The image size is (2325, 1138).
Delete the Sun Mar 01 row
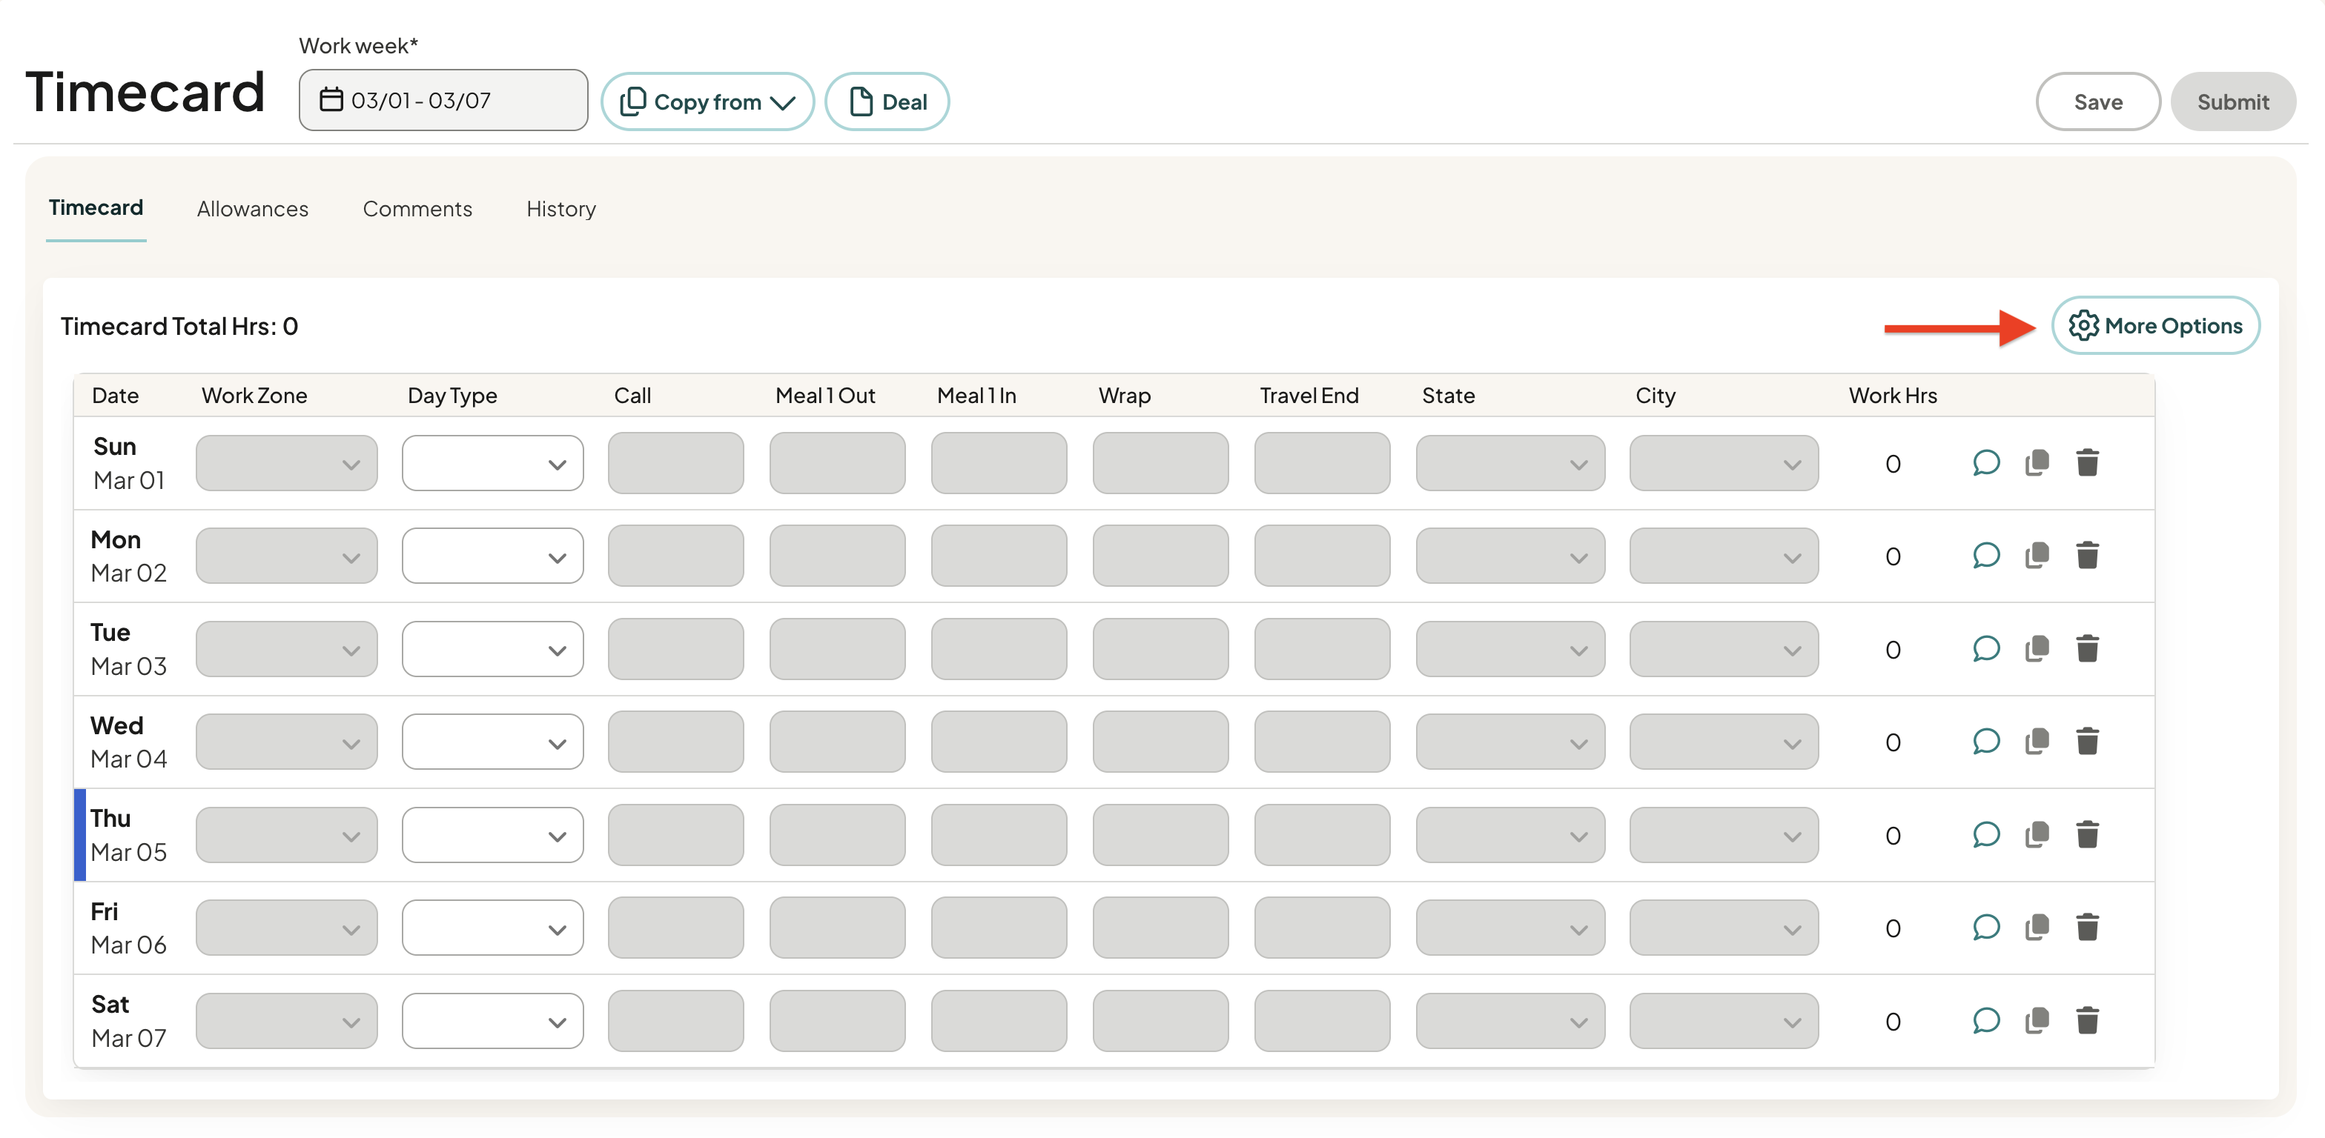click(2087, 462)
